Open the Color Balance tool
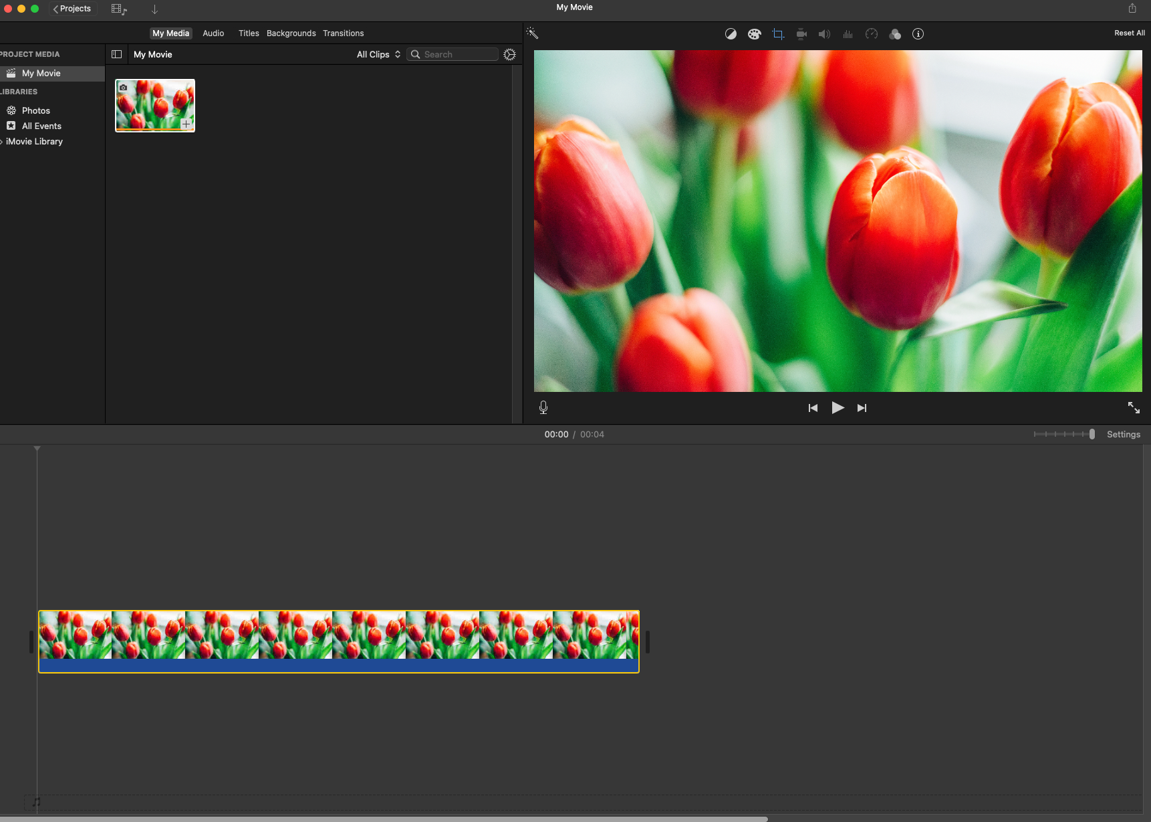 click(731, 34)
